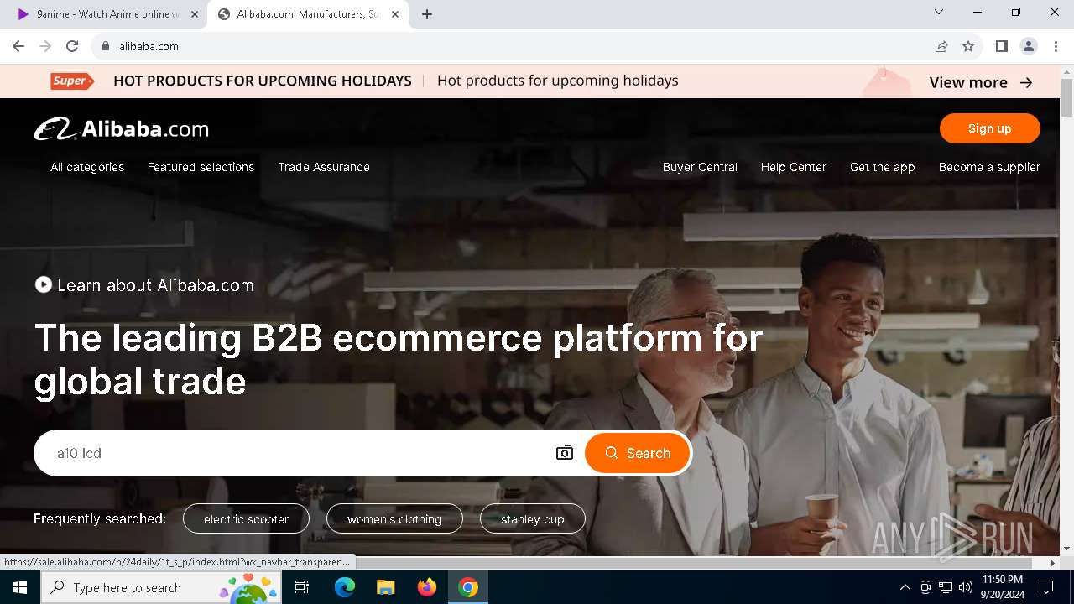The width and height of the screenshot is (1074, 604).
Task: Click the View more banner link
Action: [981, 82]
